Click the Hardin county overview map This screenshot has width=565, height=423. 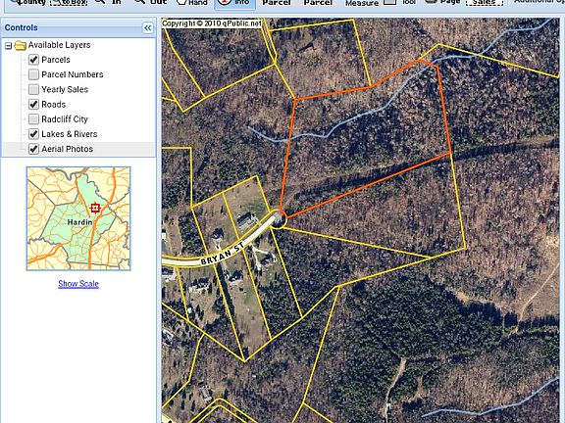pos(78,218)
